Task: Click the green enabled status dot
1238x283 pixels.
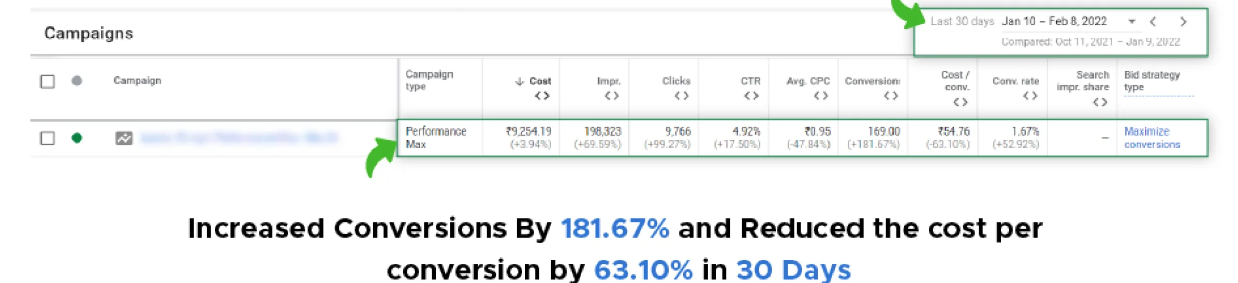Action: point(77,138)
